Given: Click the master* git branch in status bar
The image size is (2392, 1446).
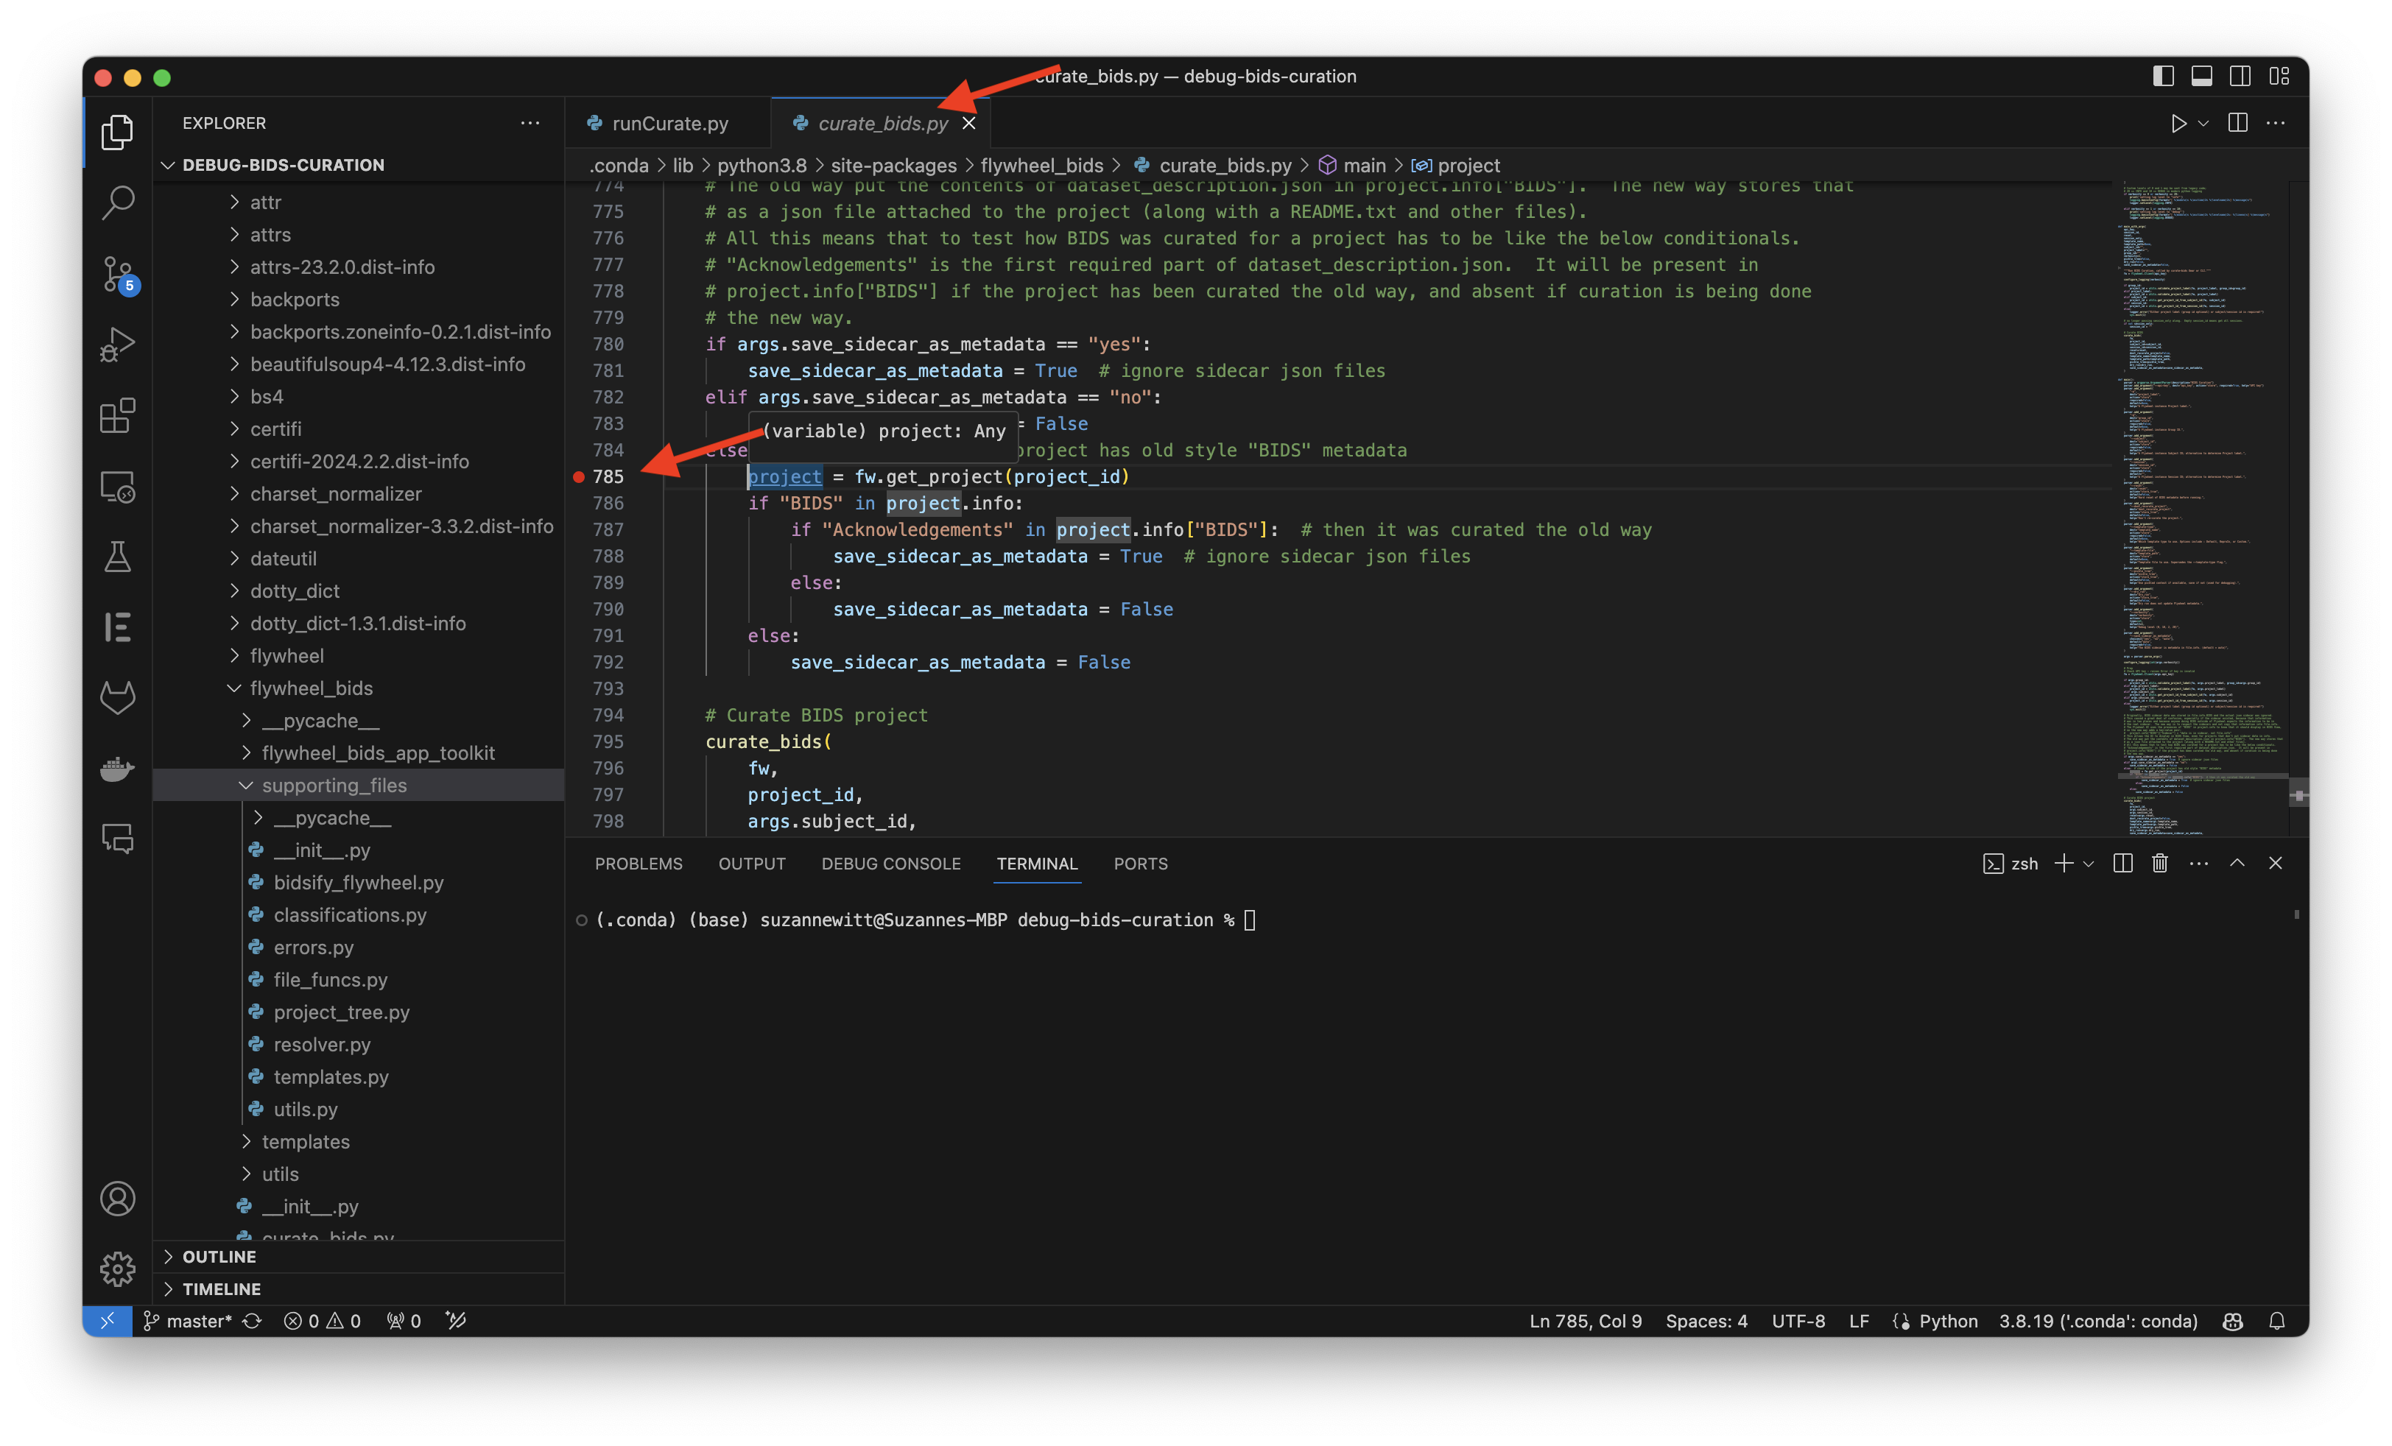Looking at the screenshot, I should (x=189, y=1321).
